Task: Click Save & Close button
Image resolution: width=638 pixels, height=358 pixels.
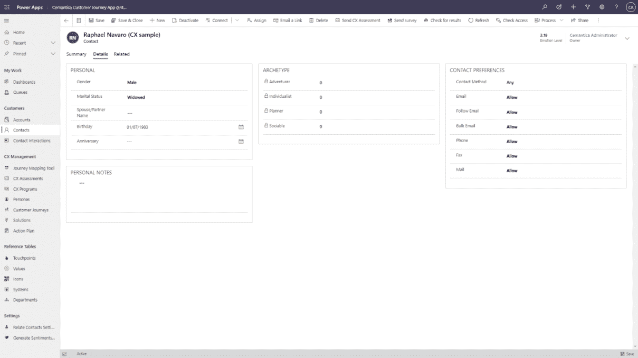Action: 127,21
